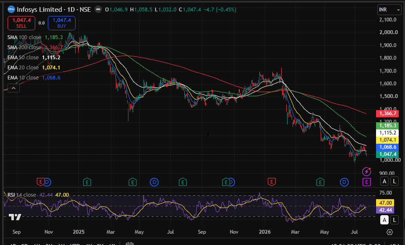Toggle log scale L on main price axis

(395, 182)
